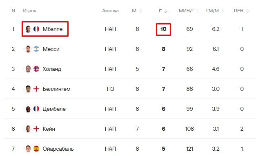Screen dimensions: 256x156
Task: Open player link Ойарсабаль
Action: pos(58,149)
